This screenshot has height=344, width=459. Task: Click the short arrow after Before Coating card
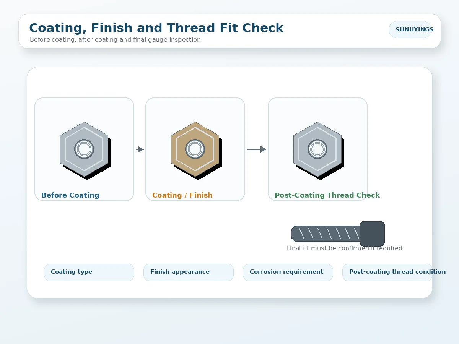(140, 149)
